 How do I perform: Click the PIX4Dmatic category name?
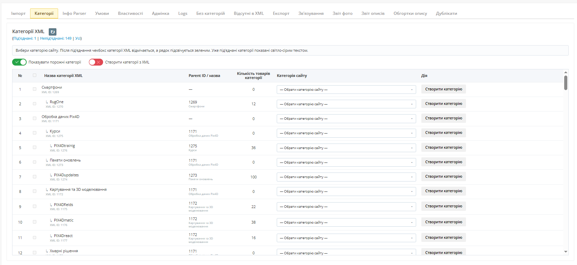(64, 220)
